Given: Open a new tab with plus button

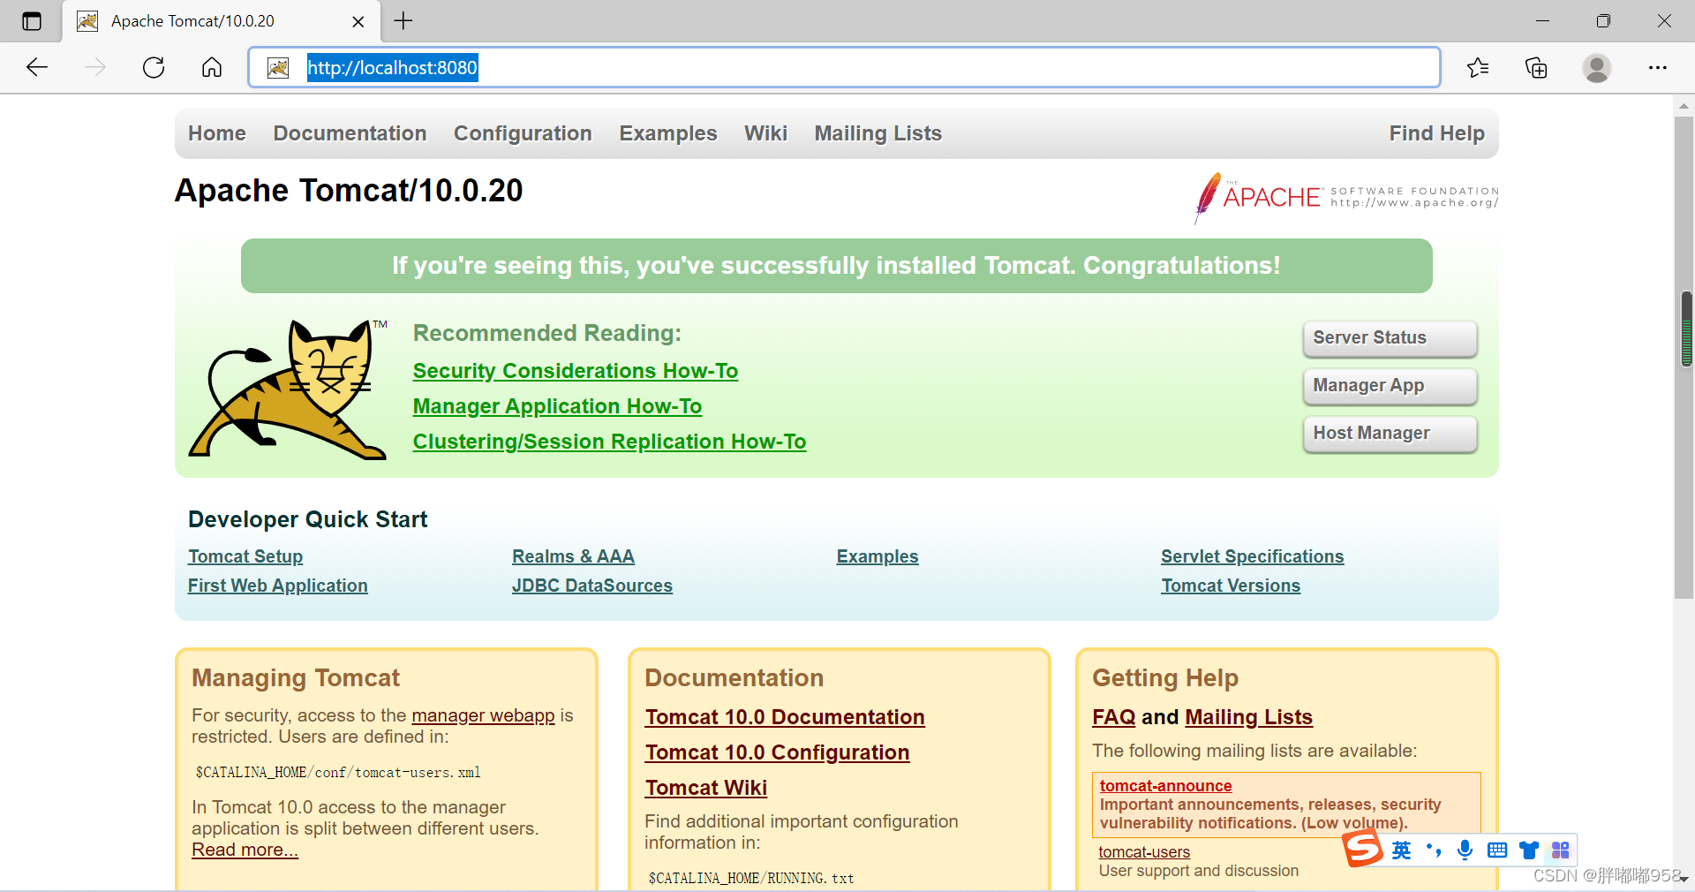Looking at the screenshot, I should (403, 20).
